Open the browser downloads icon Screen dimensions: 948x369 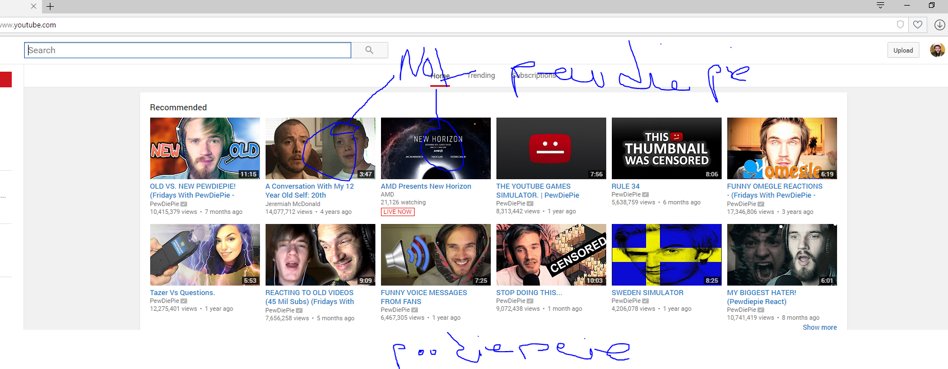point(940,25)
